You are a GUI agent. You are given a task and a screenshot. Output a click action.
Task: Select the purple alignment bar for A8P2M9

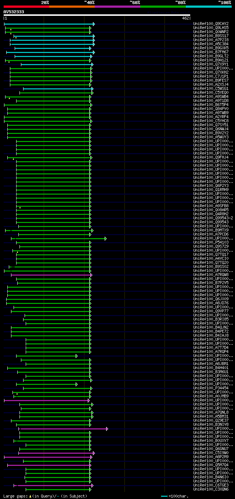point(48,457)
